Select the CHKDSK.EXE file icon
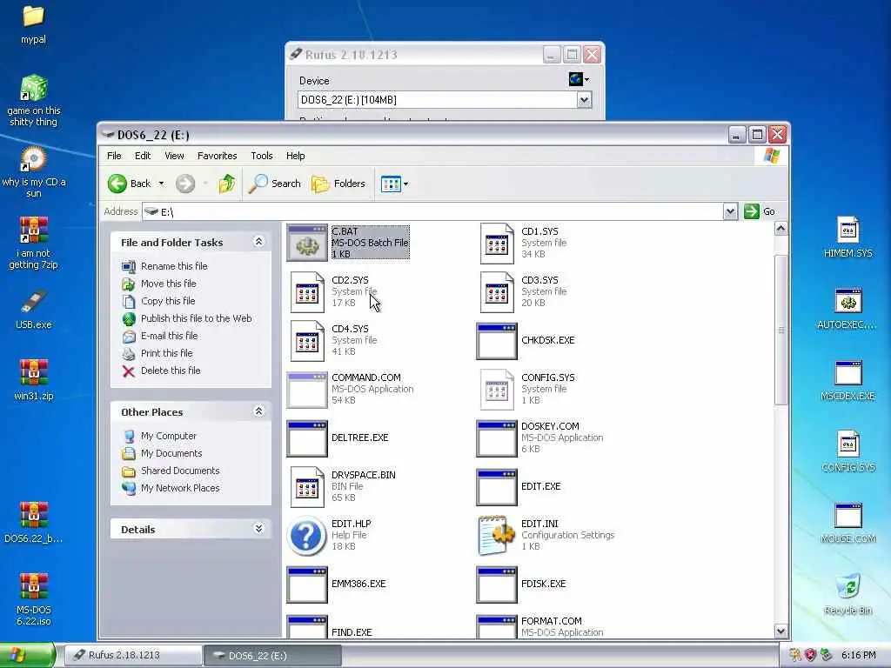891x668 pixels. [x=497, y=341]
